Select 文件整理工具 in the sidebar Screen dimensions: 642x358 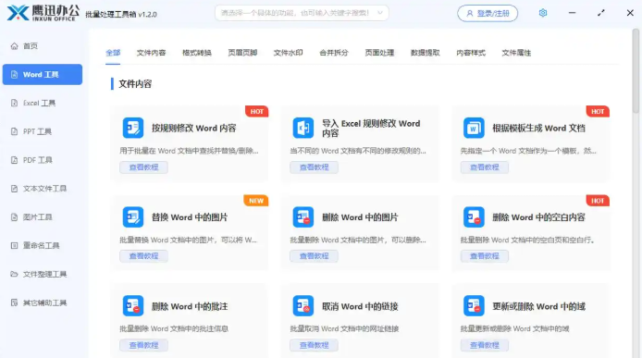pos(43,274)
